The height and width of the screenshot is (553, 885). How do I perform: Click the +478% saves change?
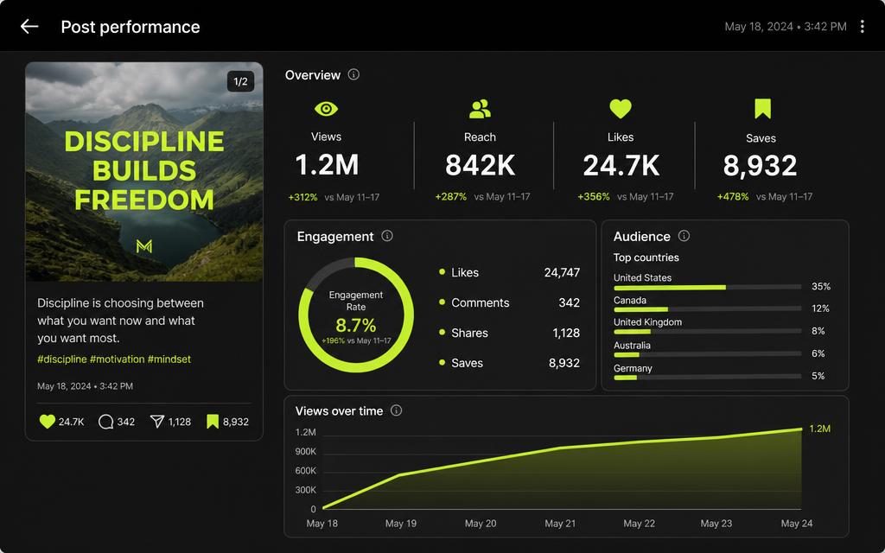pyautogui.click(x=733, y=196)
